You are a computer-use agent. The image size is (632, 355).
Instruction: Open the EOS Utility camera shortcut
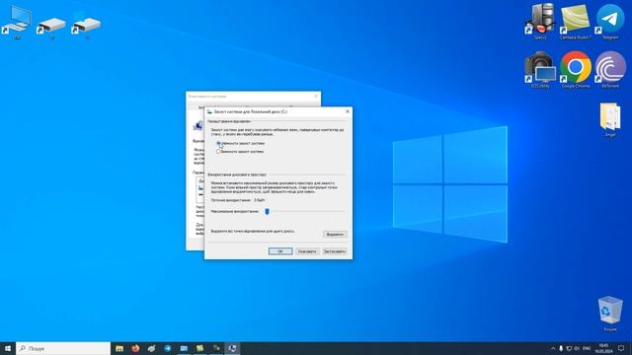540,70
